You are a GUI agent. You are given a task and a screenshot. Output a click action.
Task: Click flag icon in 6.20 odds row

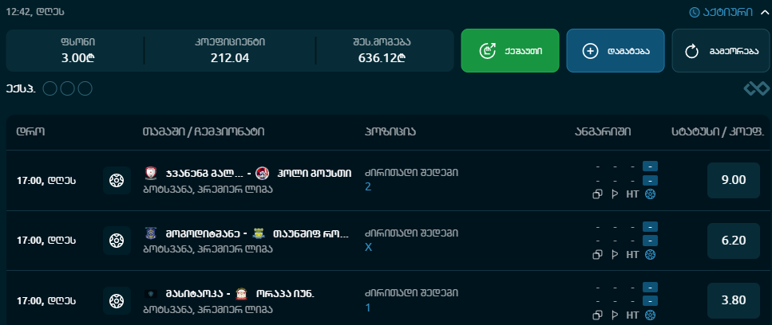pos(615,254)
